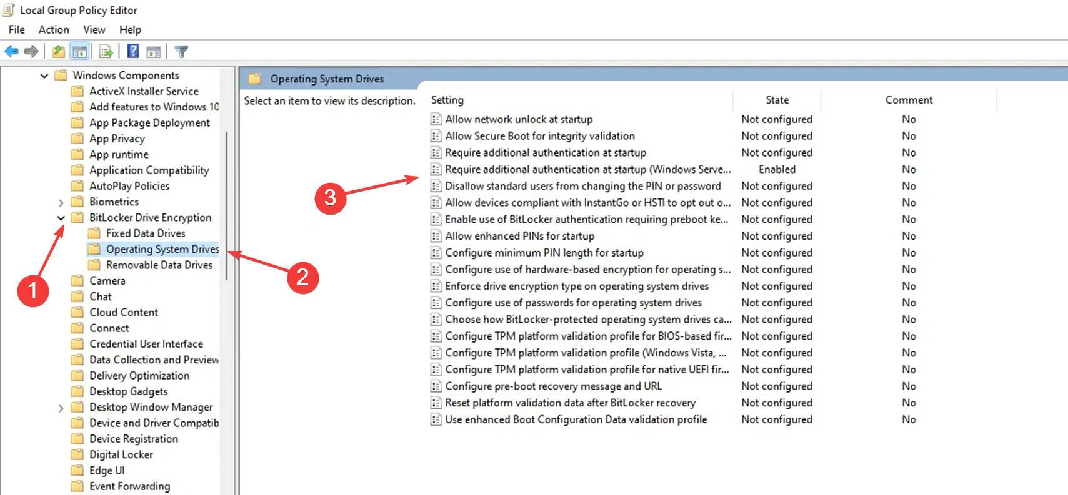The image size is (1068, 495).
Task: Click the Forward arrow toolbar icon
Action: pyautogui.click(x=31, y=51)
